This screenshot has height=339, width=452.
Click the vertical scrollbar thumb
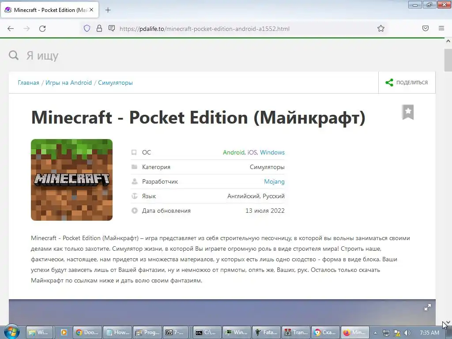pyautogui.click(x=448, y=60)
